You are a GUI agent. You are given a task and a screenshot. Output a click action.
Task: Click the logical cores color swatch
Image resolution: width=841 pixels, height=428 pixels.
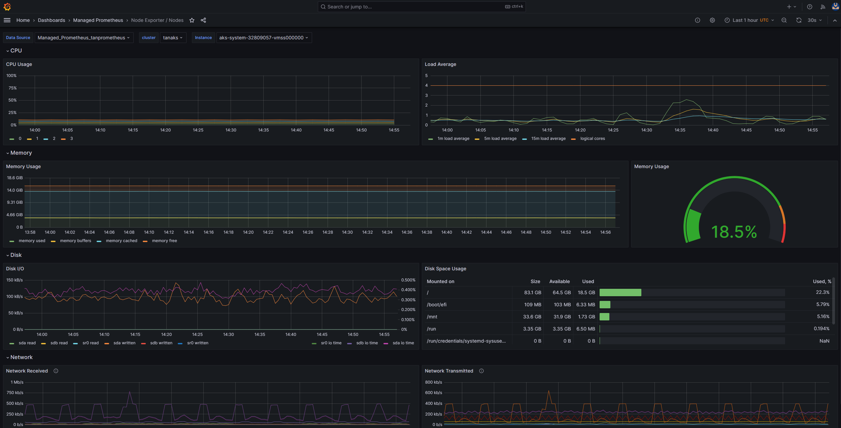(x=573, y=139)
